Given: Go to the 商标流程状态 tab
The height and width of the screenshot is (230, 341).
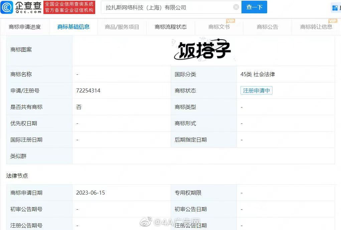Looking at the screenshot, I should tap(171, 27).
